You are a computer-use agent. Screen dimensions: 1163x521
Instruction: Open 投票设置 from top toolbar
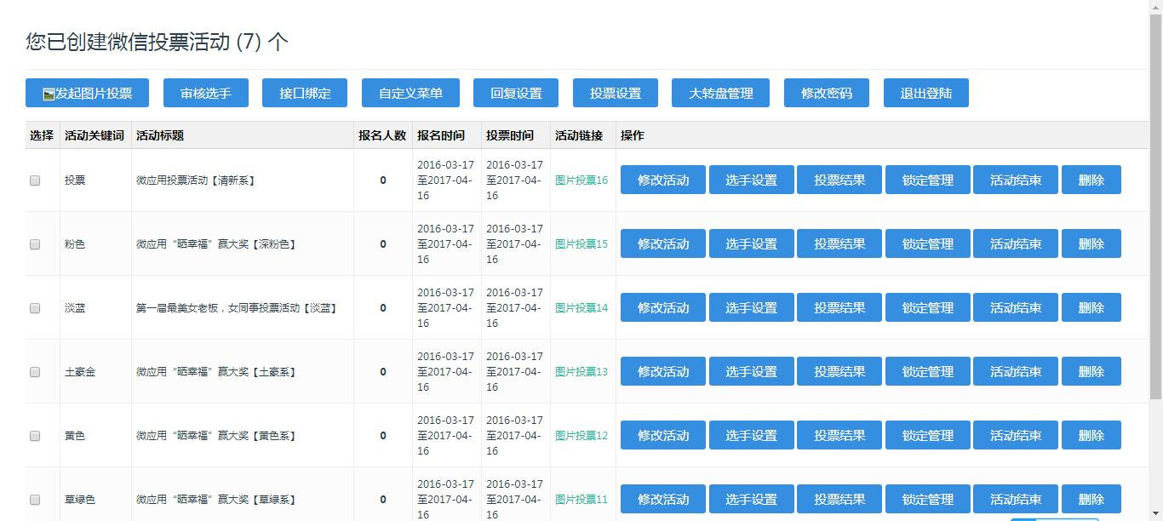(616, 93)
